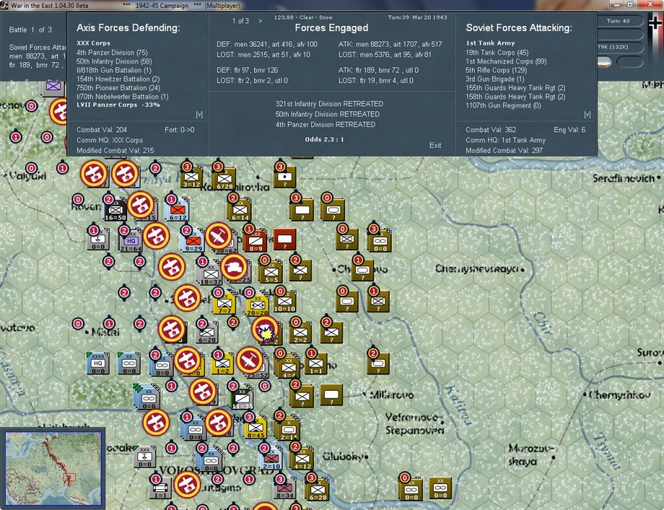664x510 pixels.
Task: Click the overview minimap thumbnail
Action: click(x=53, y=468)
